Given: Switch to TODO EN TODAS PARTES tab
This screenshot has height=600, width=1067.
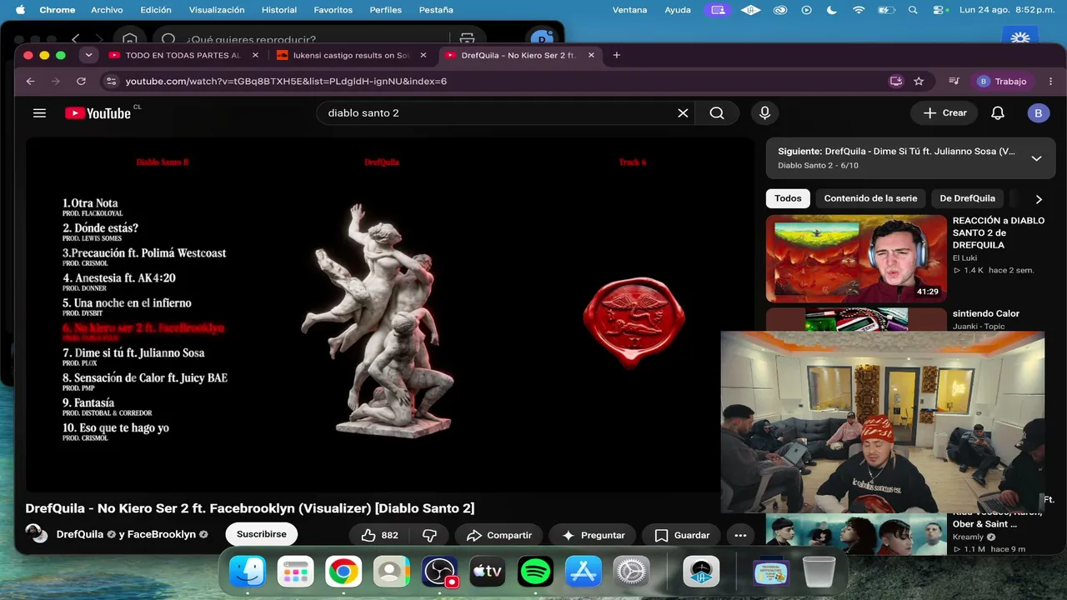Looking at the screenshot, I should [x=182, y=55].
